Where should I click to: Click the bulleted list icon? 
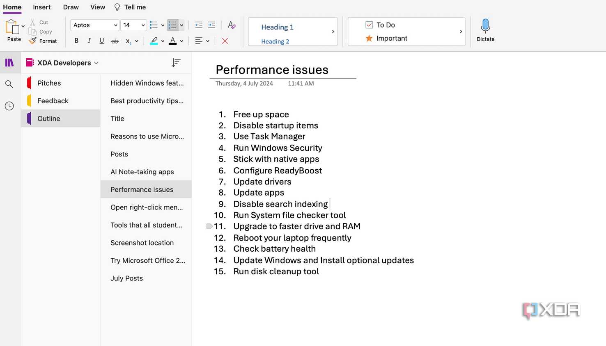click(x=154, y=25)
